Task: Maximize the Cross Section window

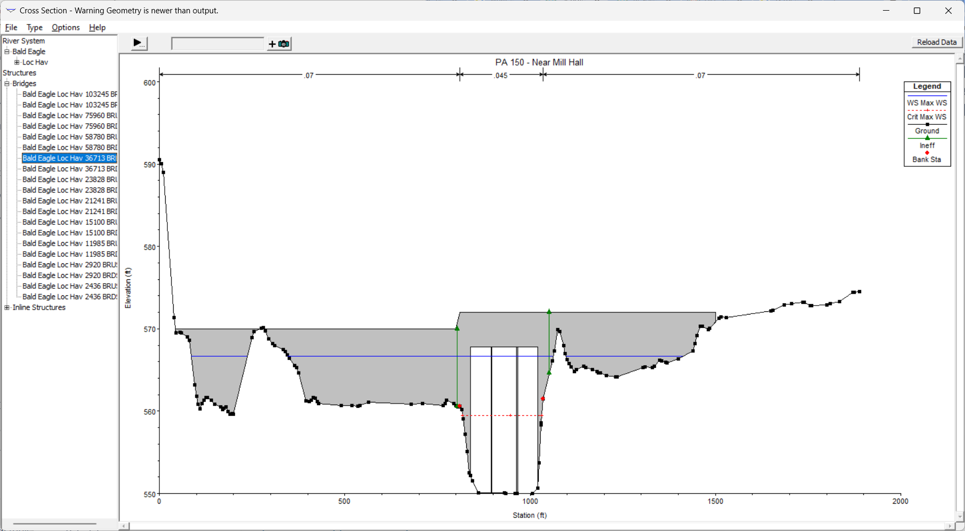Action: 917,11
